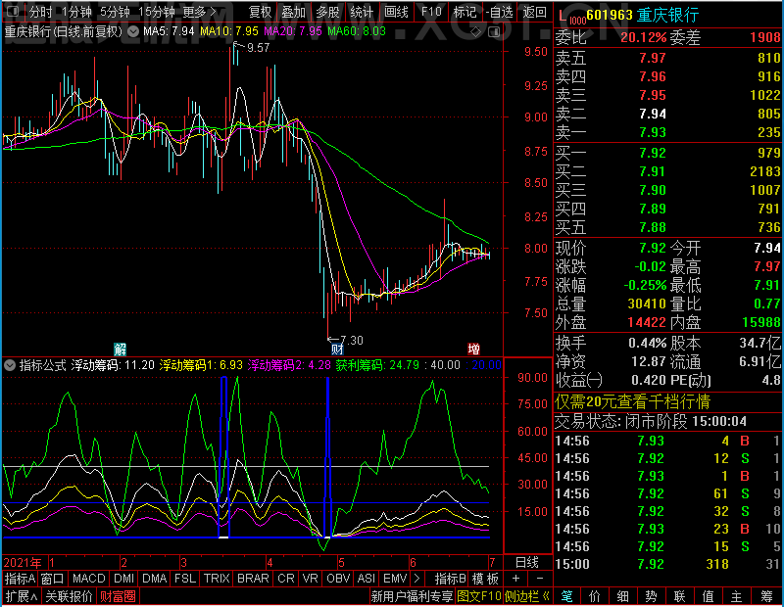Select the 价 price tab
The height and width of the screenshot is (607, 784).
[595, 596]
